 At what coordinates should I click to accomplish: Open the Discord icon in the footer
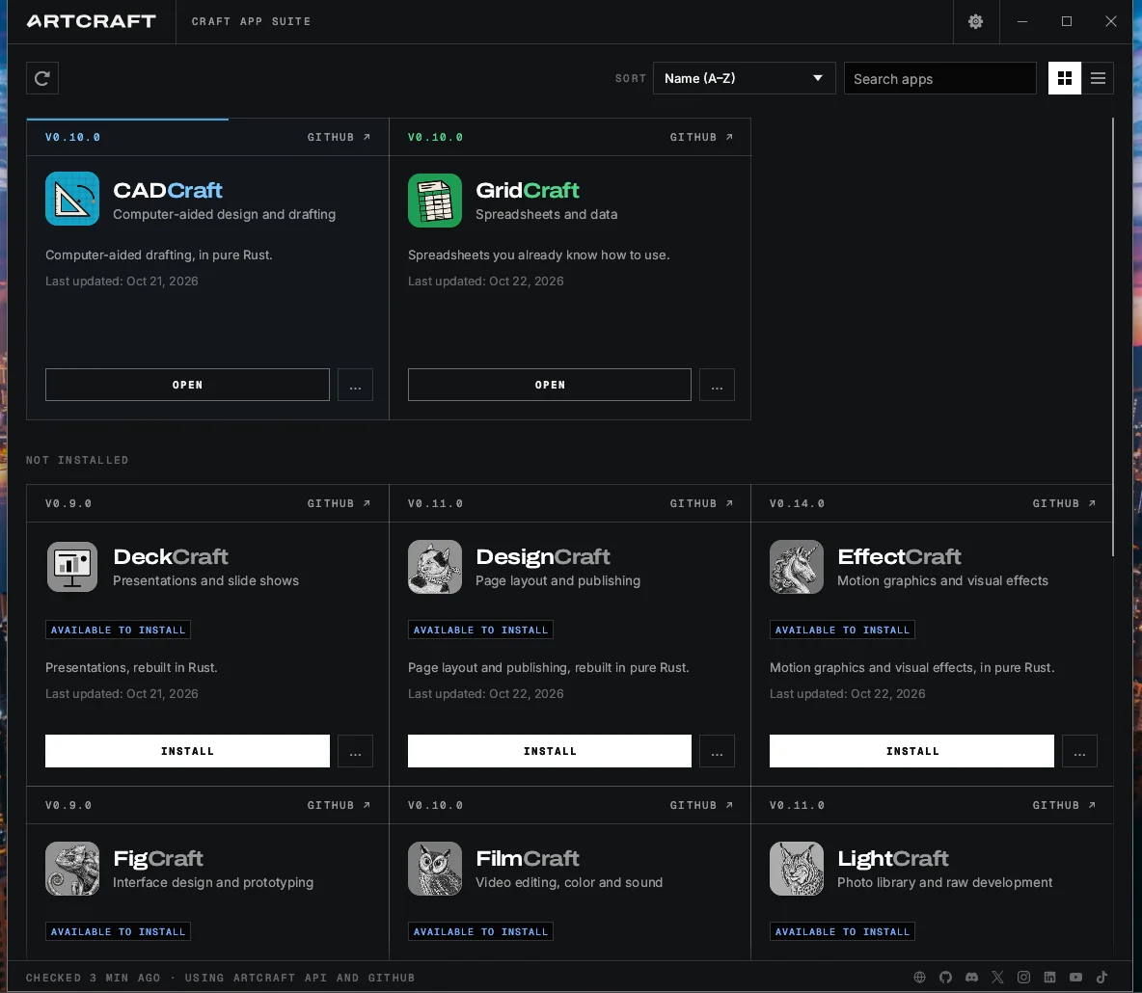pyautogui.click(x=971, y=977)
